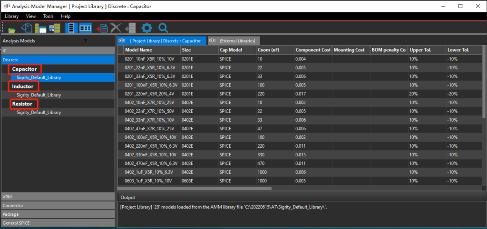Open the Tools menu
487x229 pixels.
tap(48, 16)
